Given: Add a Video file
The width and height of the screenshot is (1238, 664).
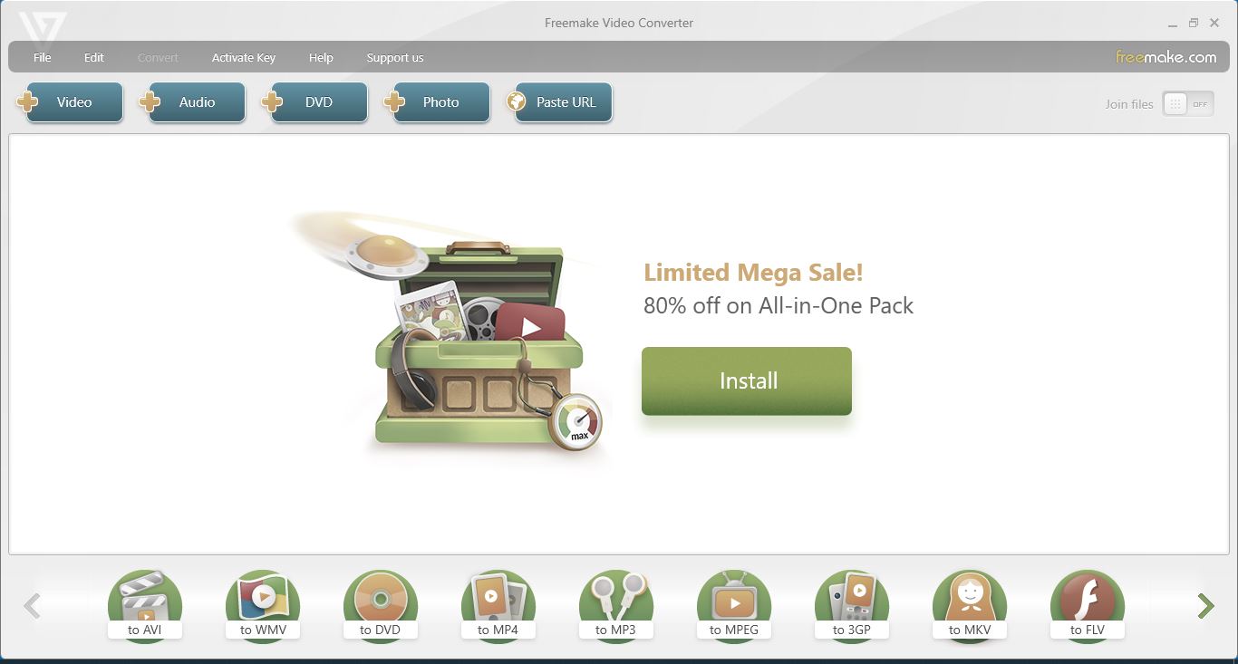Looking at the screenshot, I should coord(70,102).
